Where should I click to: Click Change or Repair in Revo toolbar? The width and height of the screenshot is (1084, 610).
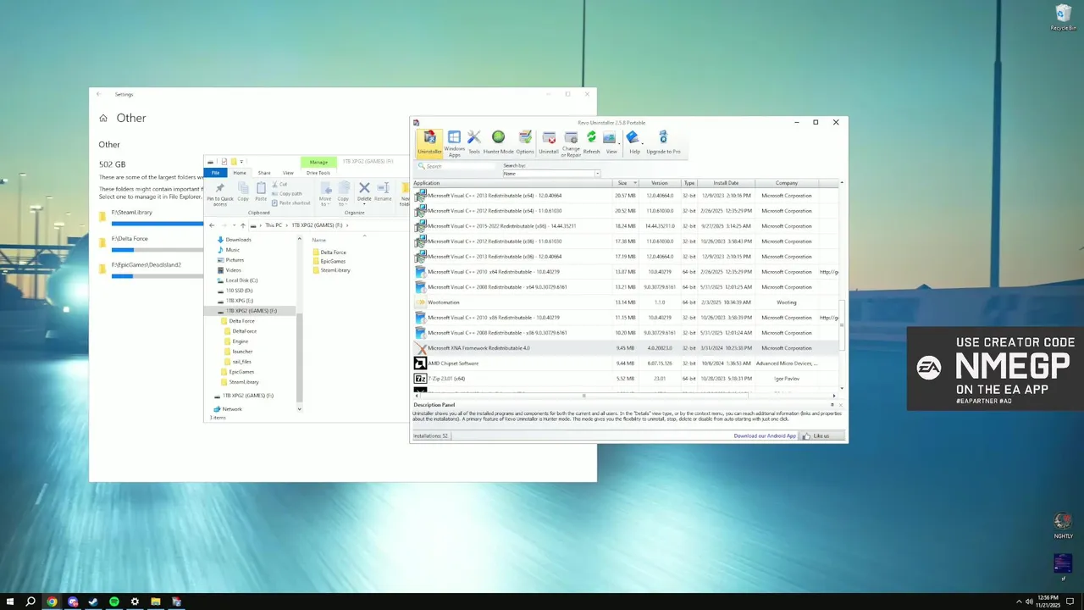(571, 142)
